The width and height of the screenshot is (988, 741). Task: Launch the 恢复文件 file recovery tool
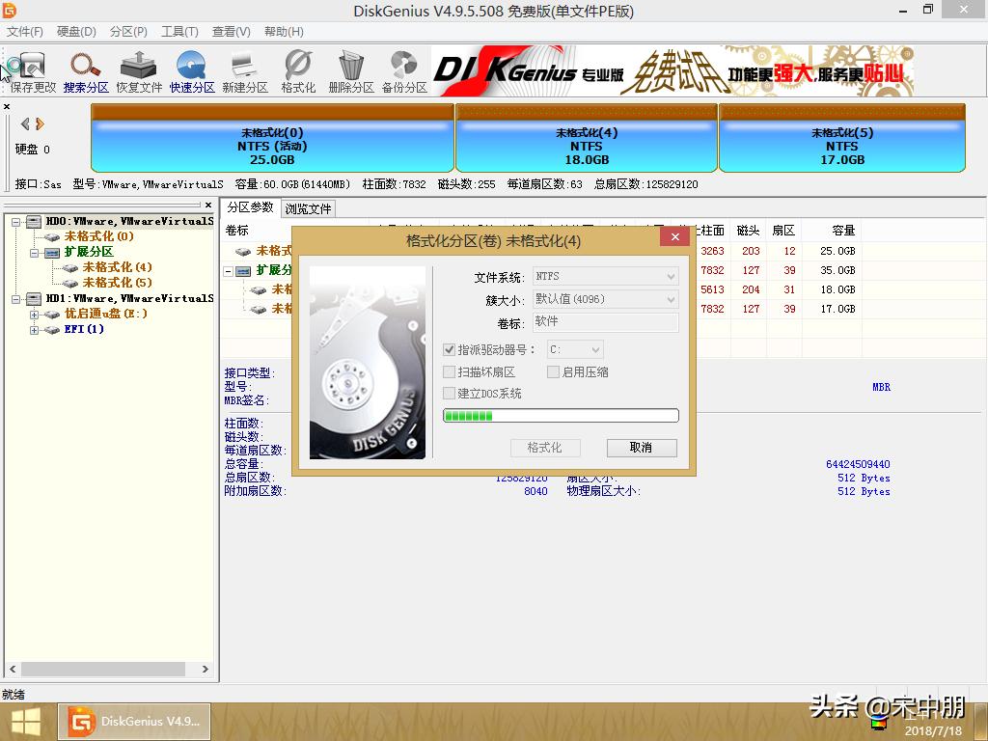pyautogui.click(x=137, y=69)
